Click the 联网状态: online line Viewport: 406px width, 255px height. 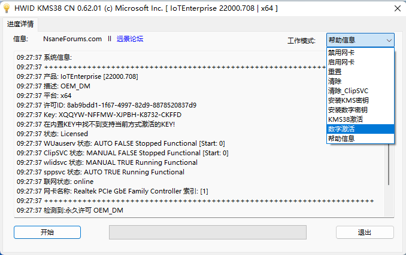tap(55, 182)
